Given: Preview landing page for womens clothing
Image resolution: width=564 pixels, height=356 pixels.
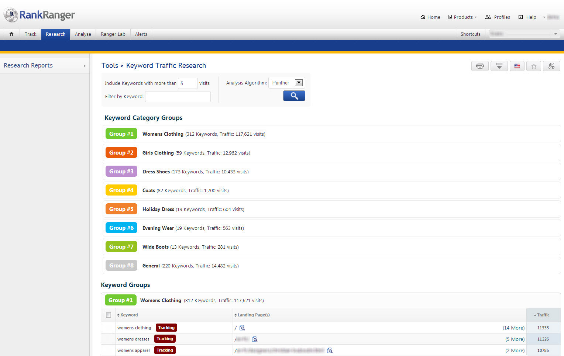Looking at the screenshot, I should (x=242, y=328).
